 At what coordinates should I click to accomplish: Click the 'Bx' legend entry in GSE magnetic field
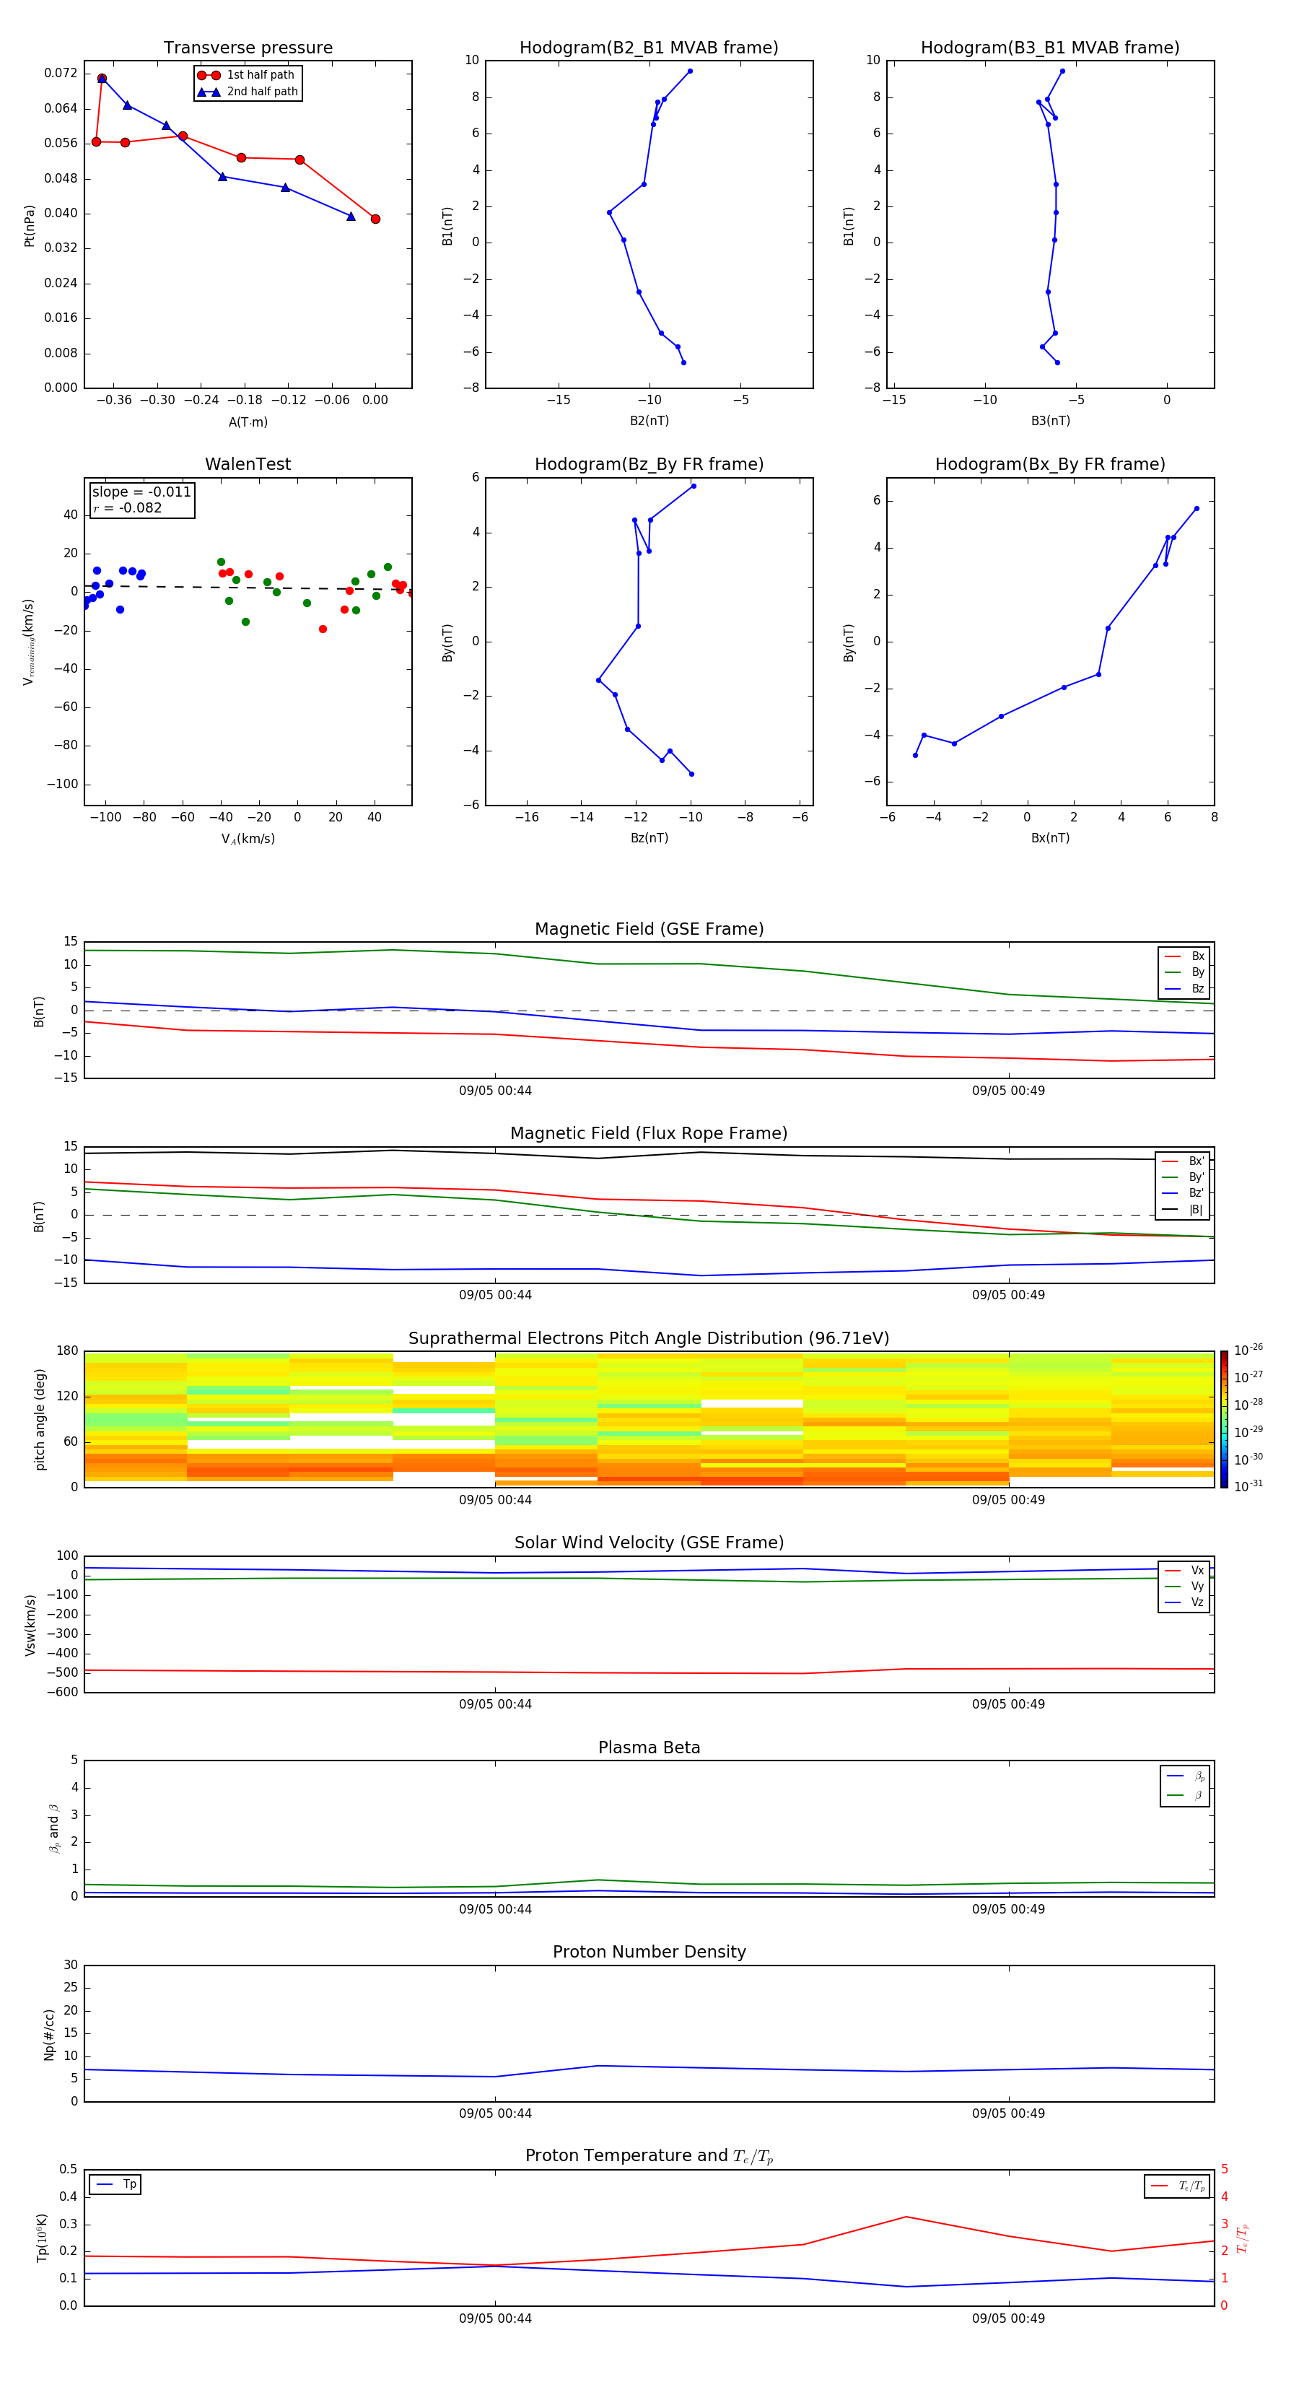coord(1184,956)
